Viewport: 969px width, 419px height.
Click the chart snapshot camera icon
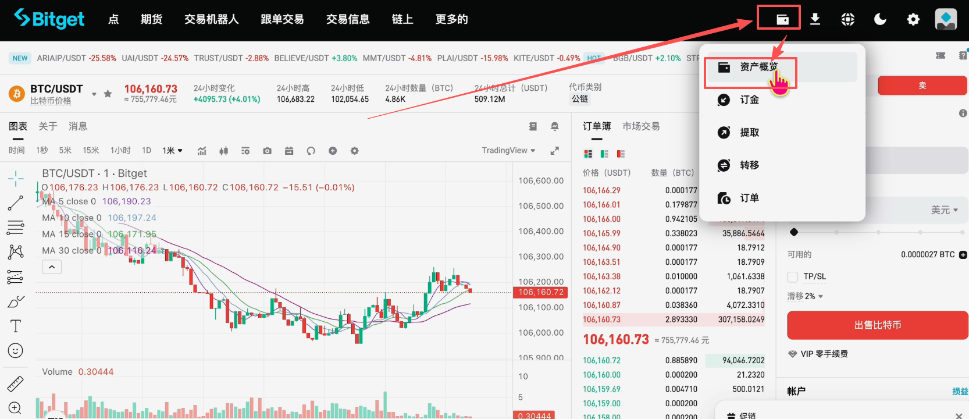click(267, 151)
